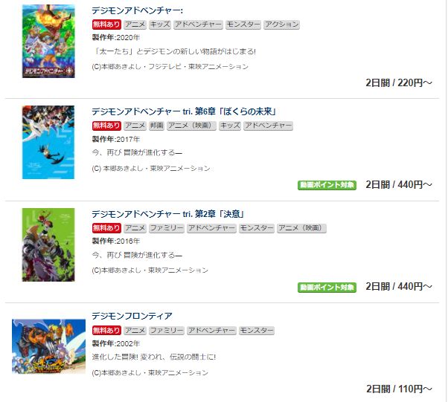Open the デジモンアドベンチャー: title link
The image size is (448, 402).
(137, 10)
